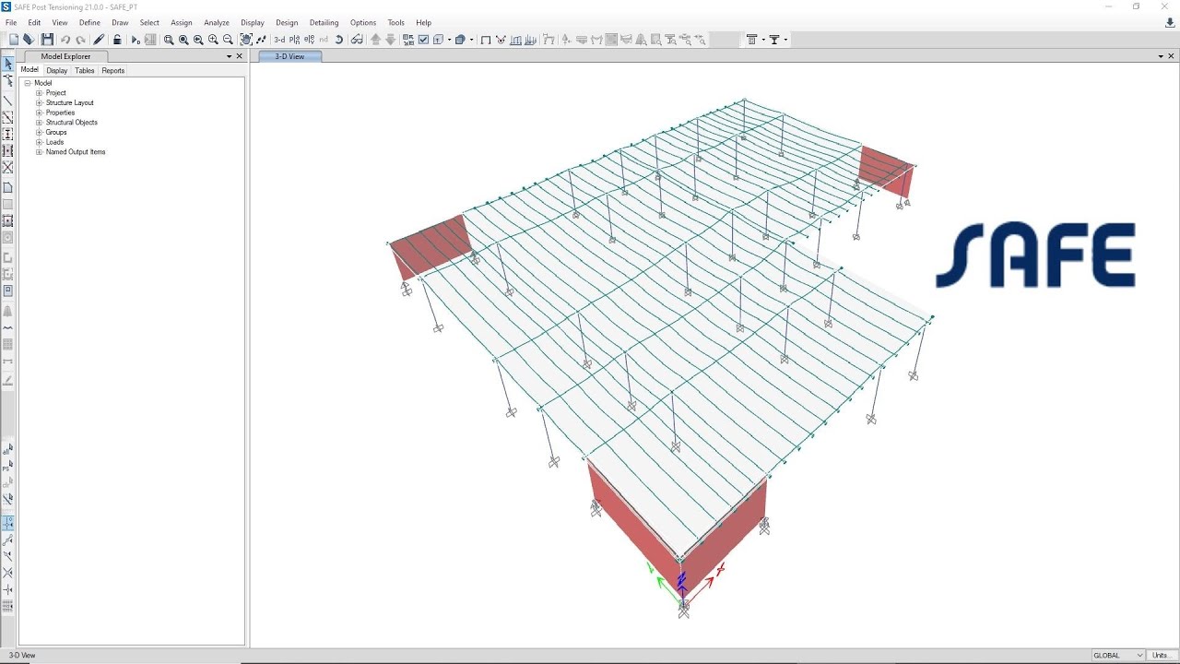Click the Zoom Out minus magnifier

pyautogui.click(x=228, y=40)
